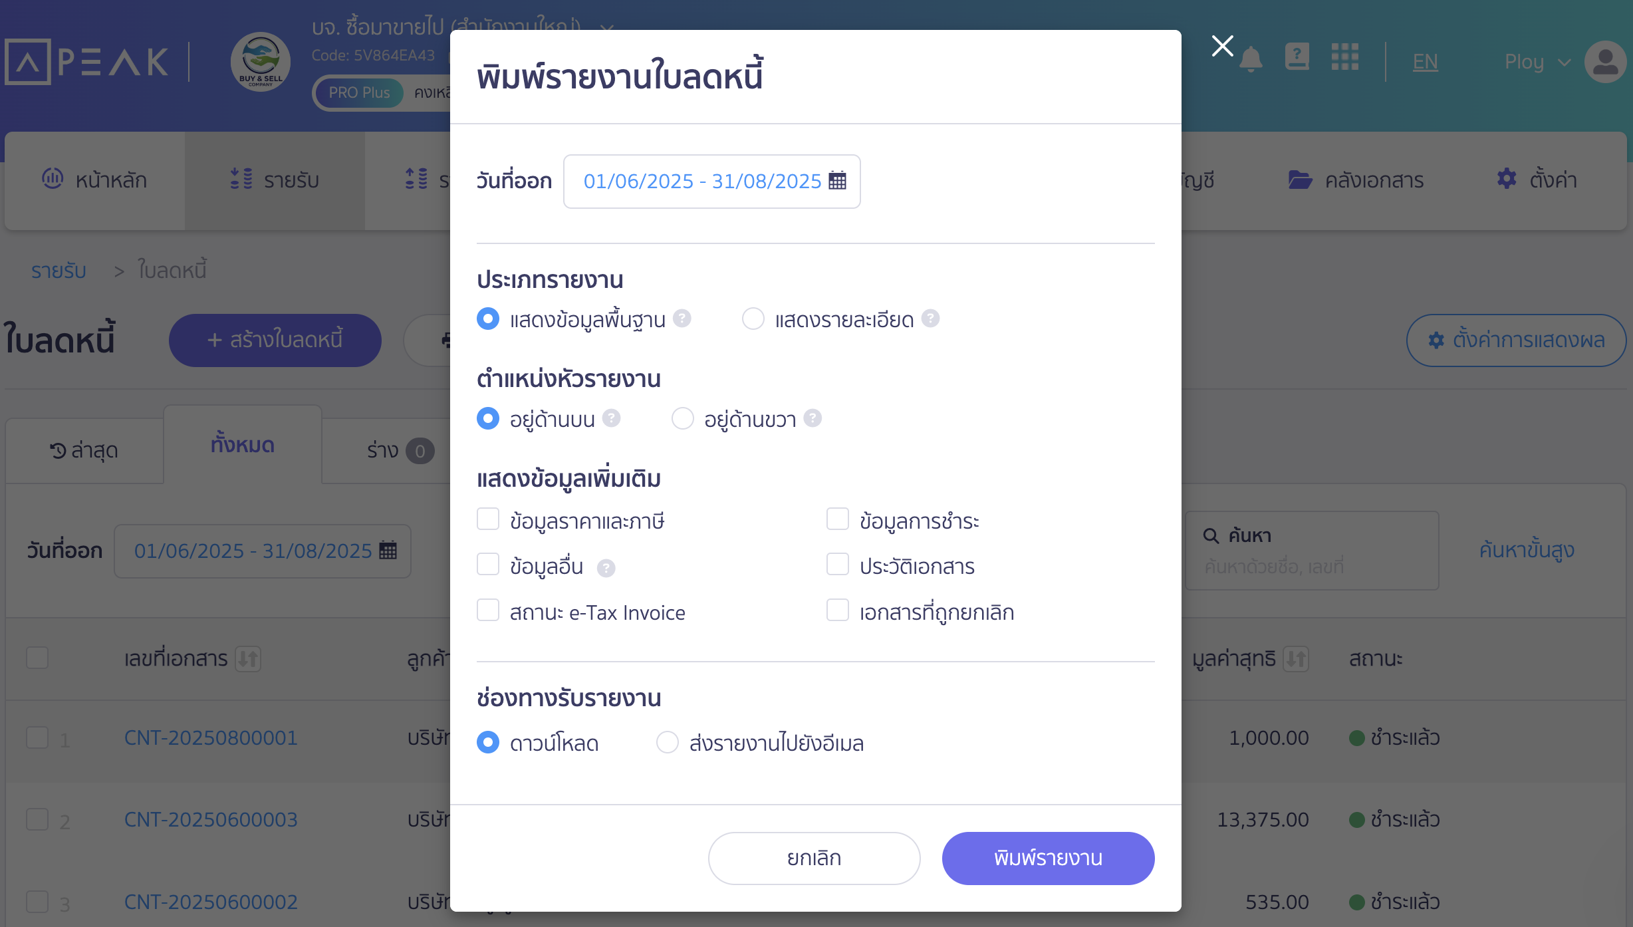1633x927 pixels.
Task: Choose ส่งรายงานไปยังอีเมล delivery option
Action: (x=667, y=742)
